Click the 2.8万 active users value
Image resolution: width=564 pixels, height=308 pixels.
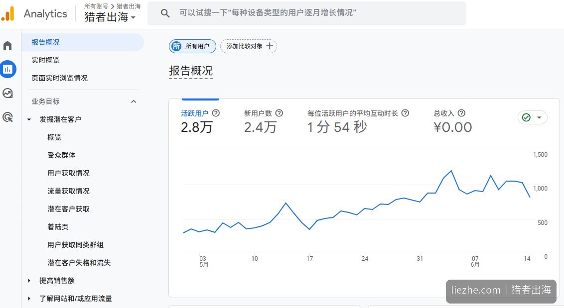click(x=197, y=127)
